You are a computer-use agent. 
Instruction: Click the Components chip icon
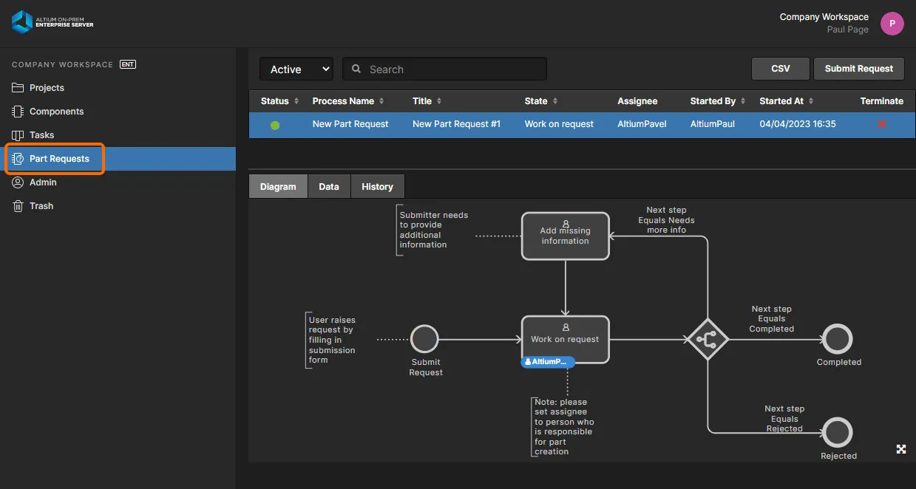18,112
